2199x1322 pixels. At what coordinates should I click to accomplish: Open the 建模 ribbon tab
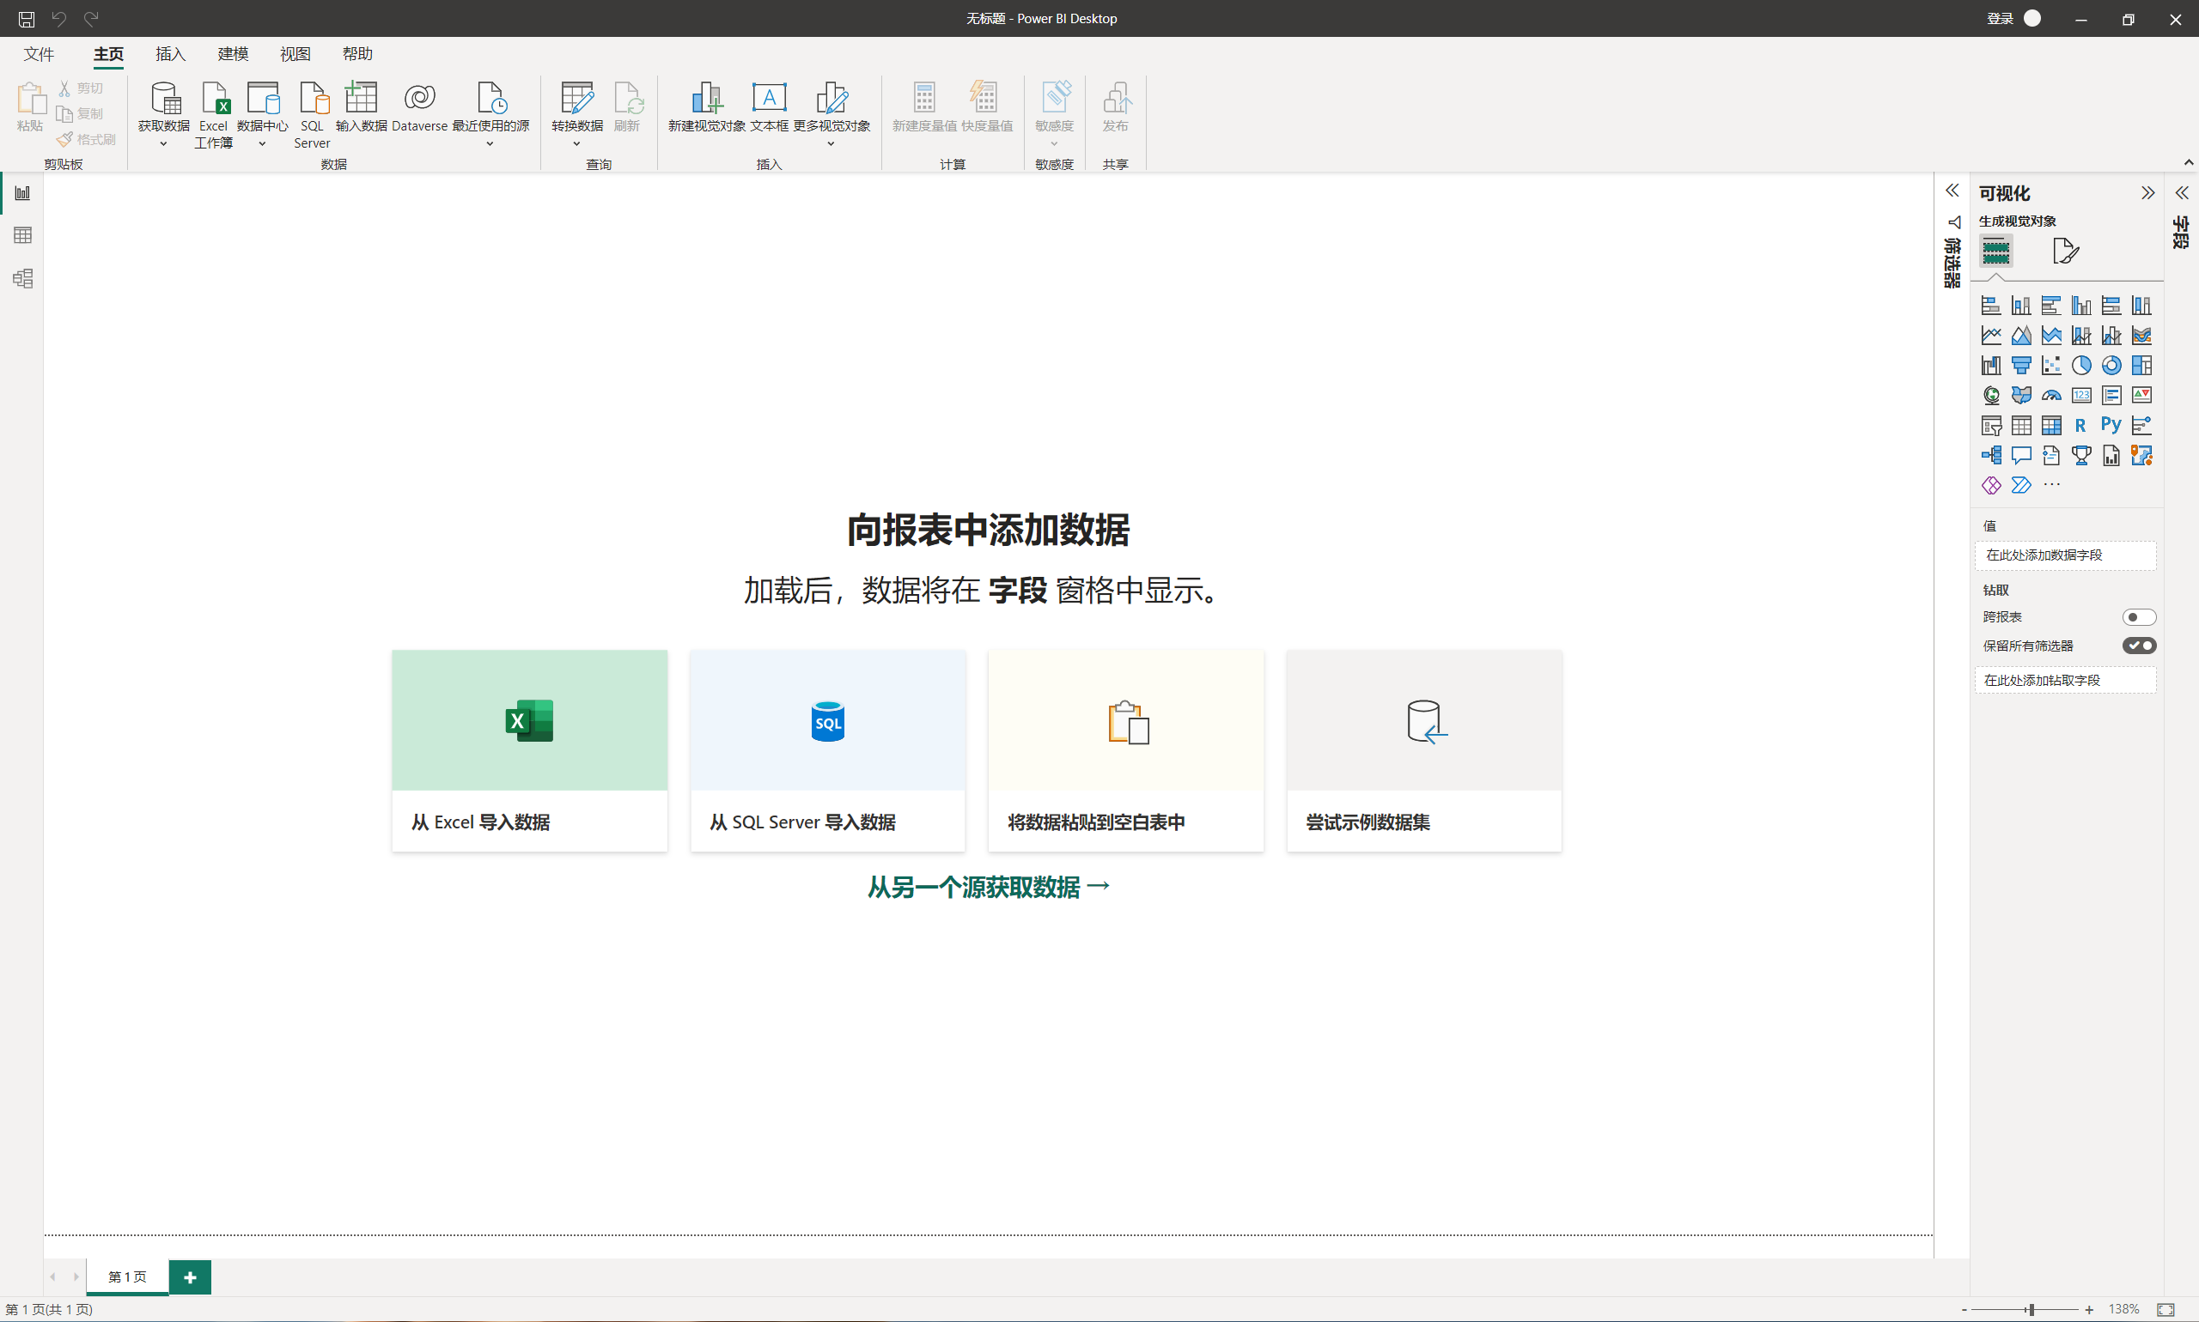click(233, 54)
